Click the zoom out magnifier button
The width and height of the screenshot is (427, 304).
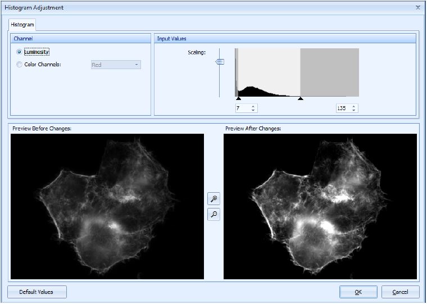click(x=213, y=214)
